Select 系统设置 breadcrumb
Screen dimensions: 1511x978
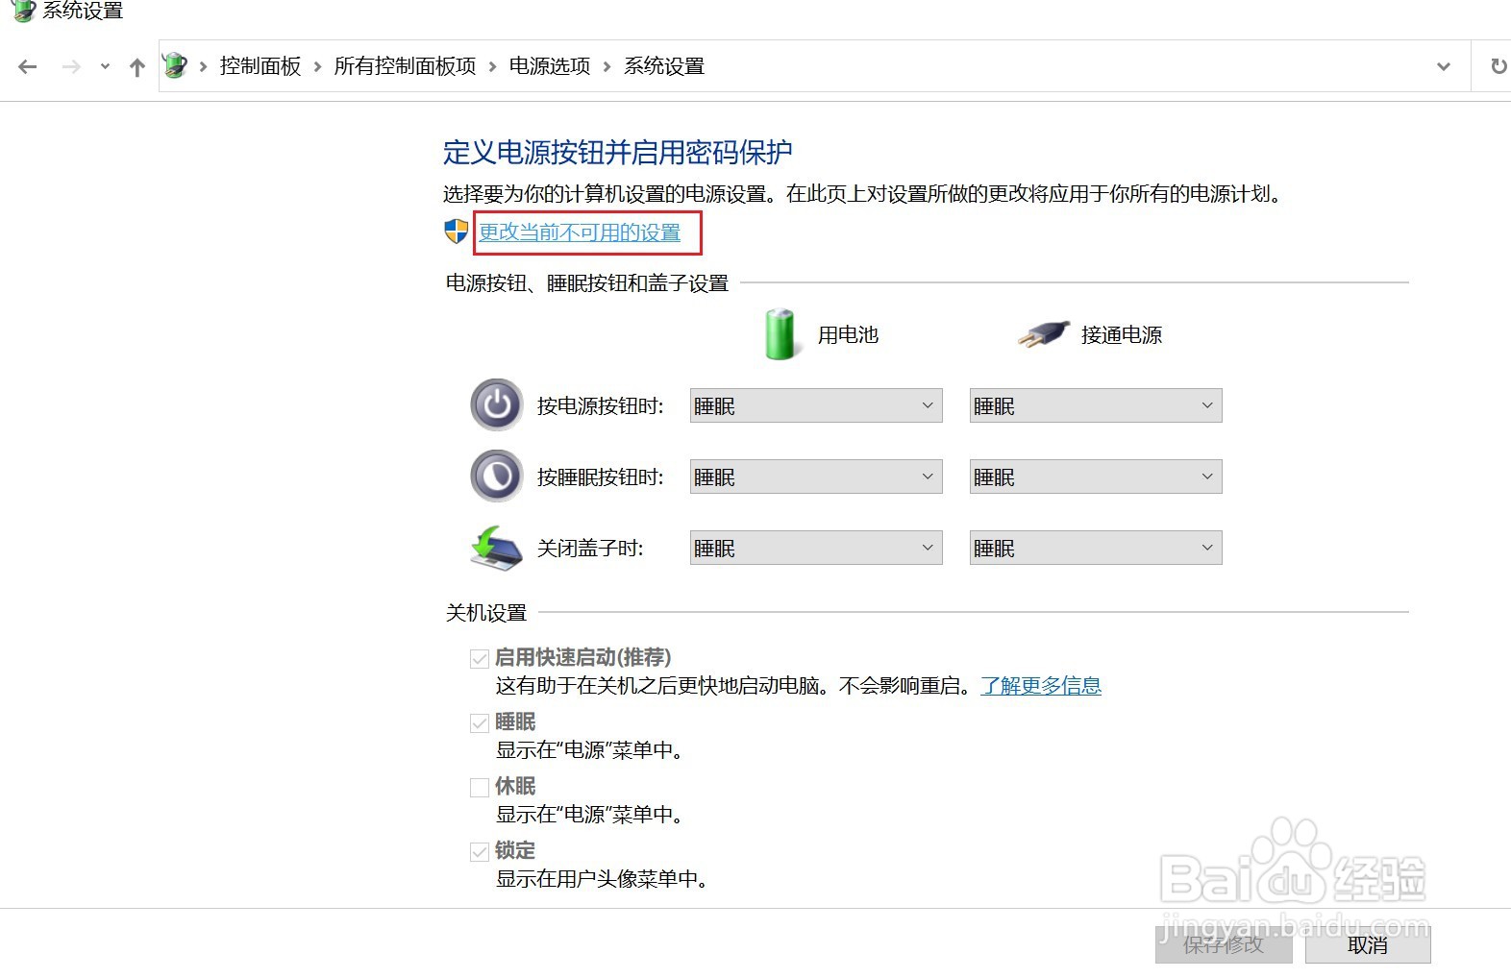[x=664, y=66]
